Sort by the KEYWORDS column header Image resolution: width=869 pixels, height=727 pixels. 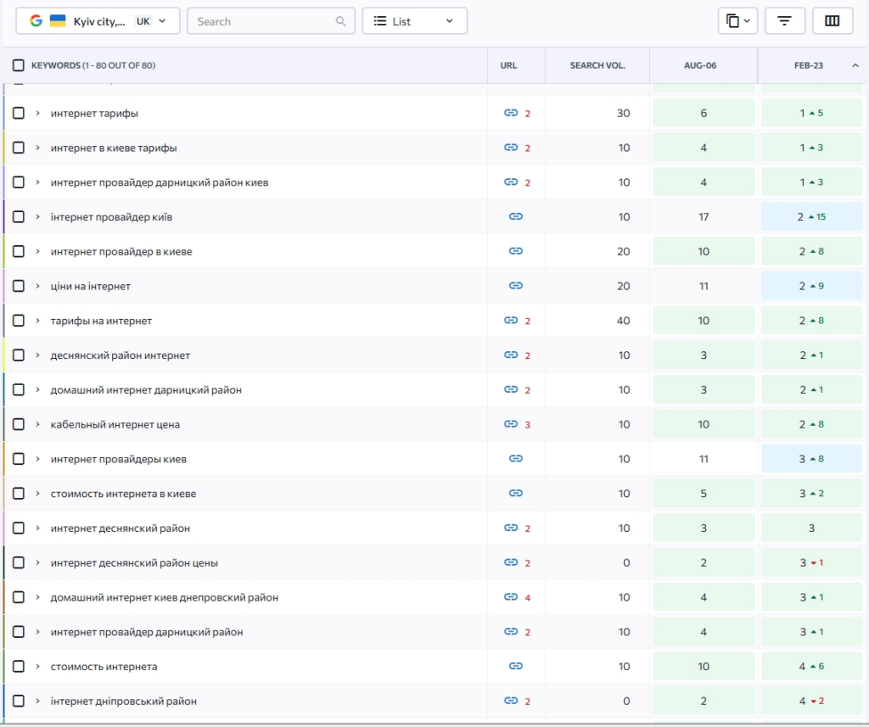pyautogui.click(x=93, y=65)
